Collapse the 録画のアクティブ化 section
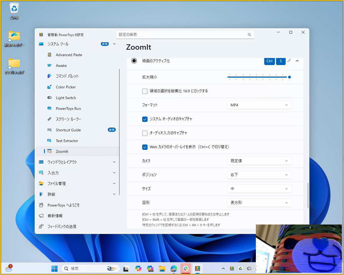Screen dimensions: 344x275 pyautogui.click(x=297, y=61)
